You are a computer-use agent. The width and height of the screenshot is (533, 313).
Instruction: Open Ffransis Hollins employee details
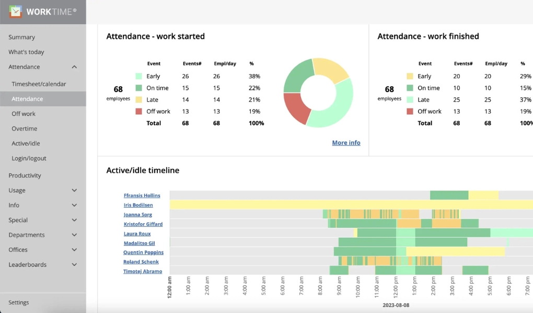pos(142,195)
